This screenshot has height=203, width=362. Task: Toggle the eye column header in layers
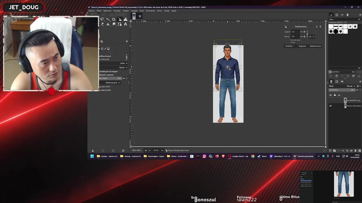coord(331,95)
